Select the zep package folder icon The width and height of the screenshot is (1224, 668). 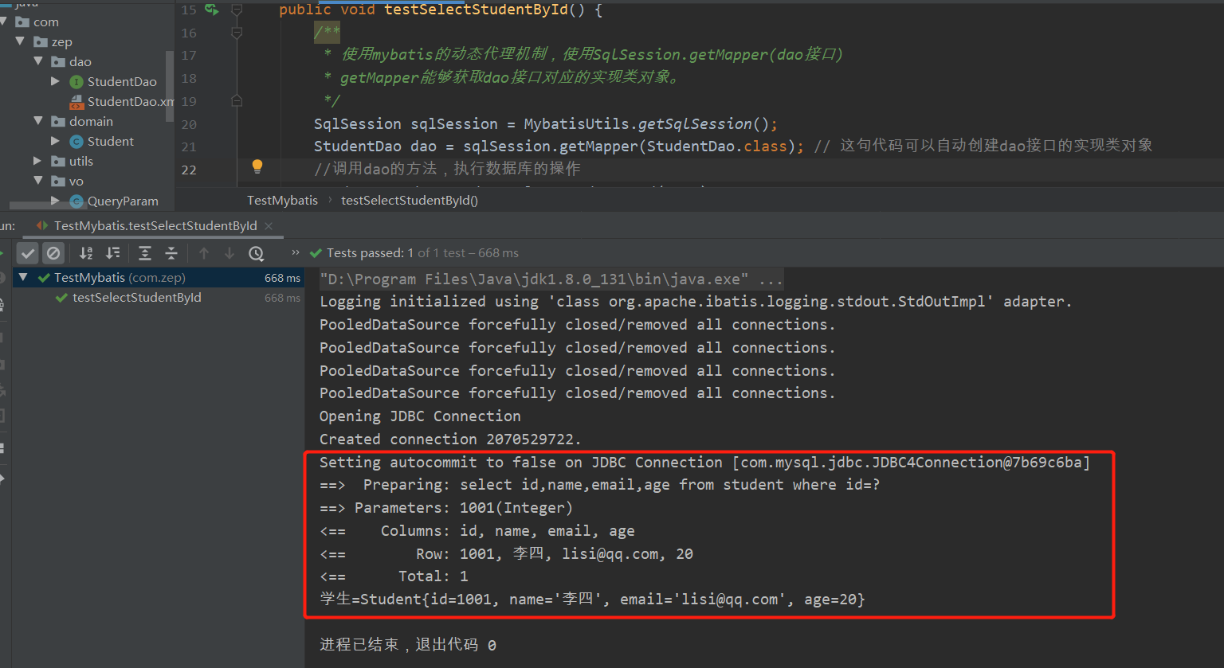(x=41, y=41)
